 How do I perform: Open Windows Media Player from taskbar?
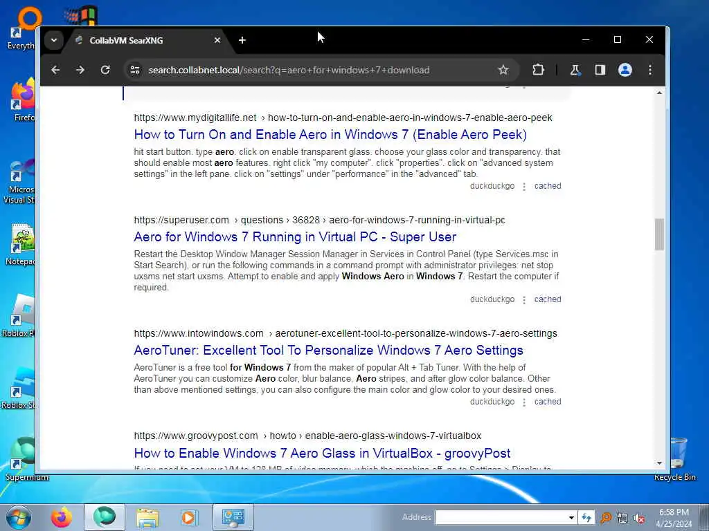pos(188,517)
